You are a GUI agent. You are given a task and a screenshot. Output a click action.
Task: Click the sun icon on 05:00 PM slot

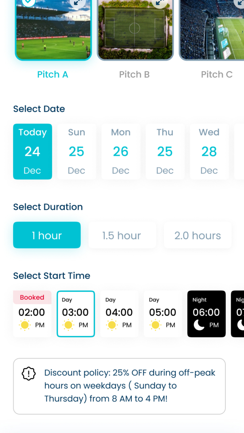[x=155, y=325]
